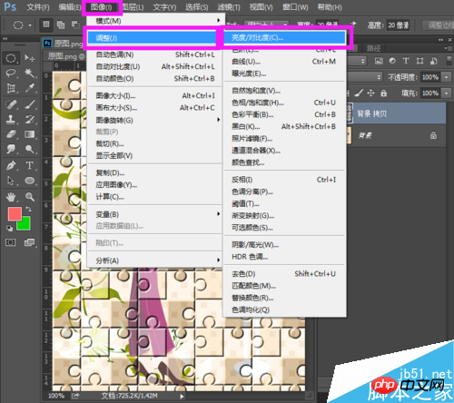Choose add to selection mode
Viewport: 454px width, 403px height.
(61, 25)
